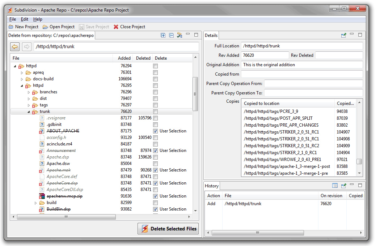Expand the build folder
376x246 pixels.
[x=35, y=203]
